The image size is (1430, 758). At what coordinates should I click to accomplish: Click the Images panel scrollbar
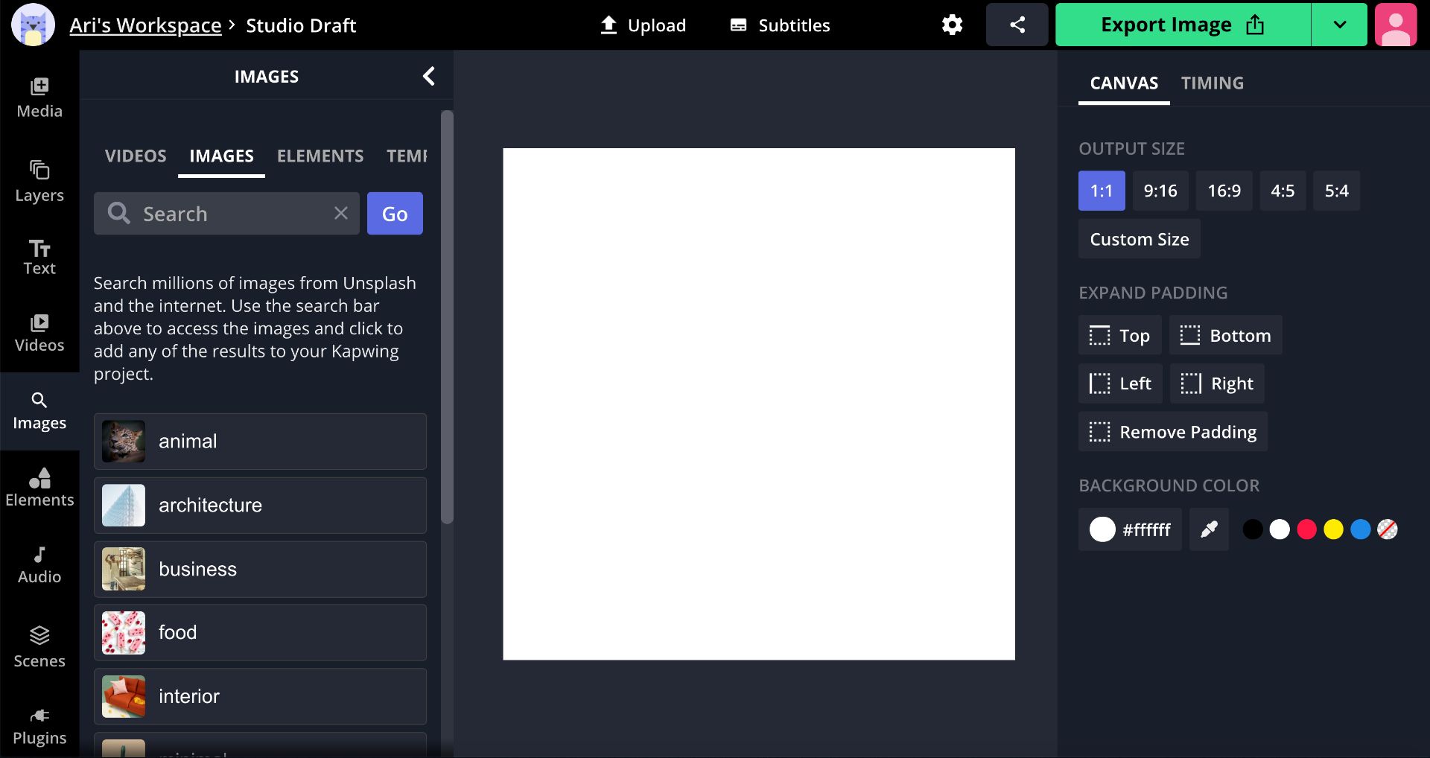coord(447,317)
